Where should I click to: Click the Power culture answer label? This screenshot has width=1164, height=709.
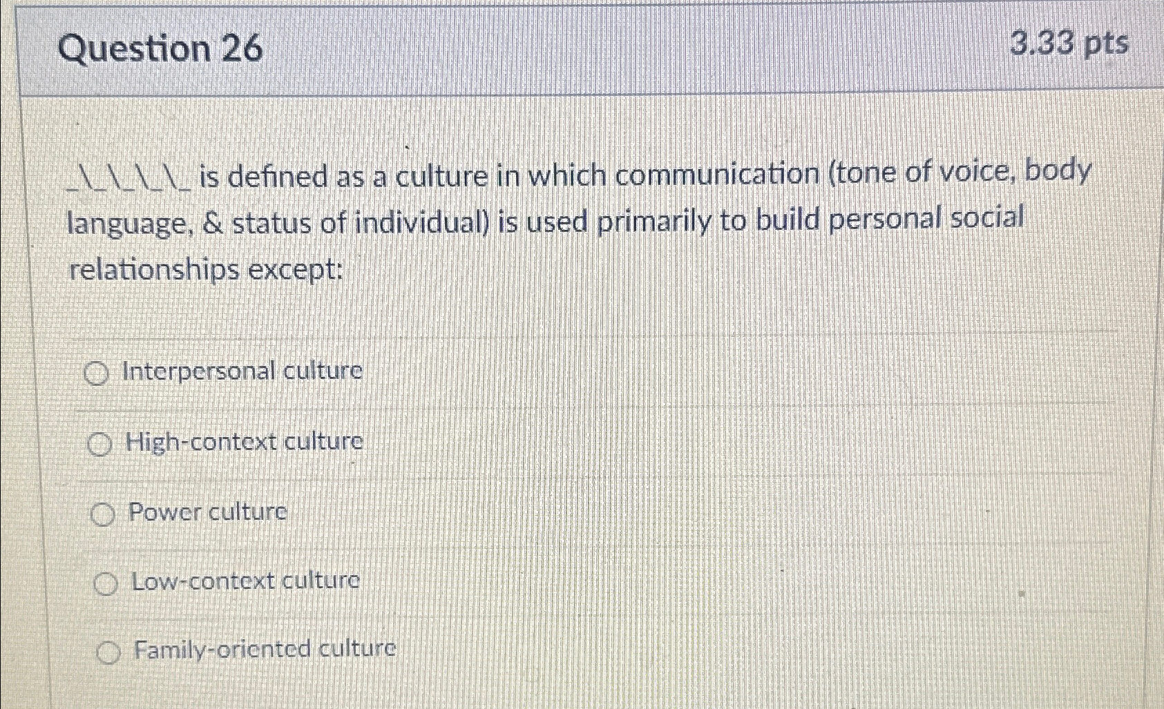(209, 512)
